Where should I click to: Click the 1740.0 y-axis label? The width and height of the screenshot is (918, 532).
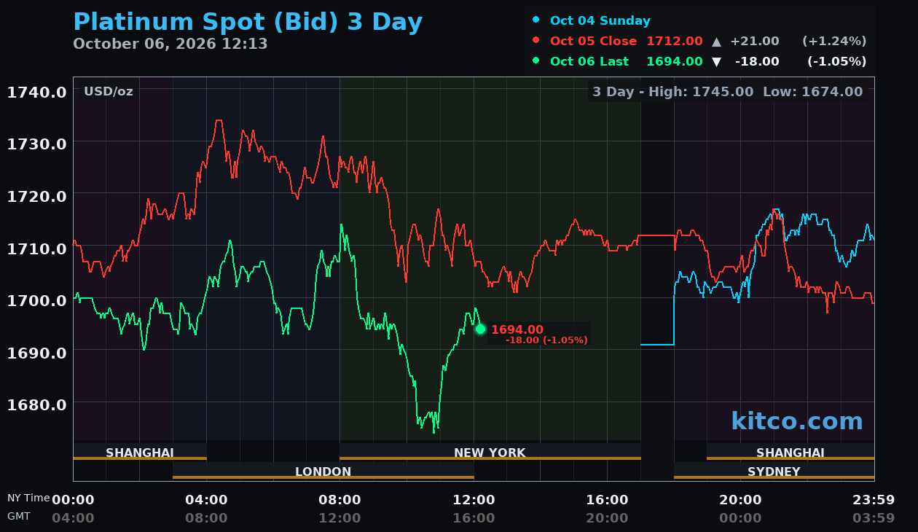pyautogui.click(x=37, y=92)
